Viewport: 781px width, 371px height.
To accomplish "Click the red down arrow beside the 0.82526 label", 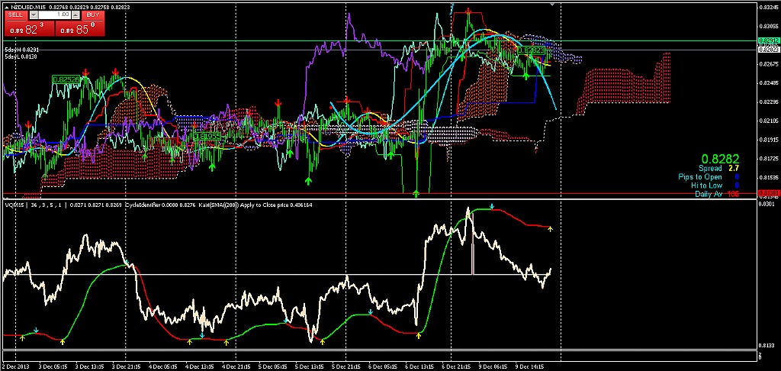I will click(86, 72).
